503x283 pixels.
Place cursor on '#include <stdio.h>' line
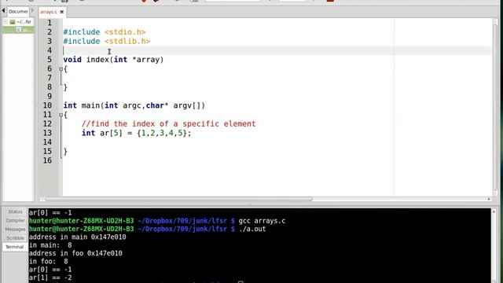click(105, 32)
